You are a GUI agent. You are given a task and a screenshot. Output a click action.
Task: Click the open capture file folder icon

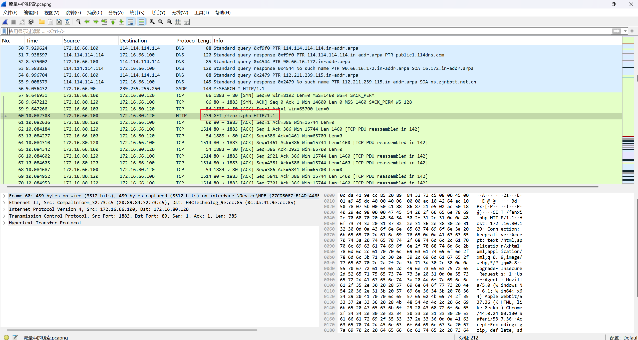tap(42, 22)
